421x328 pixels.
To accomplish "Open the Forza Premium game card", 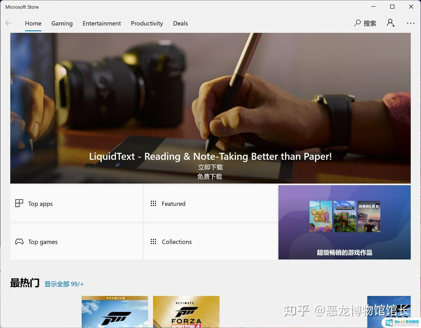I will [x=115, y=312].
